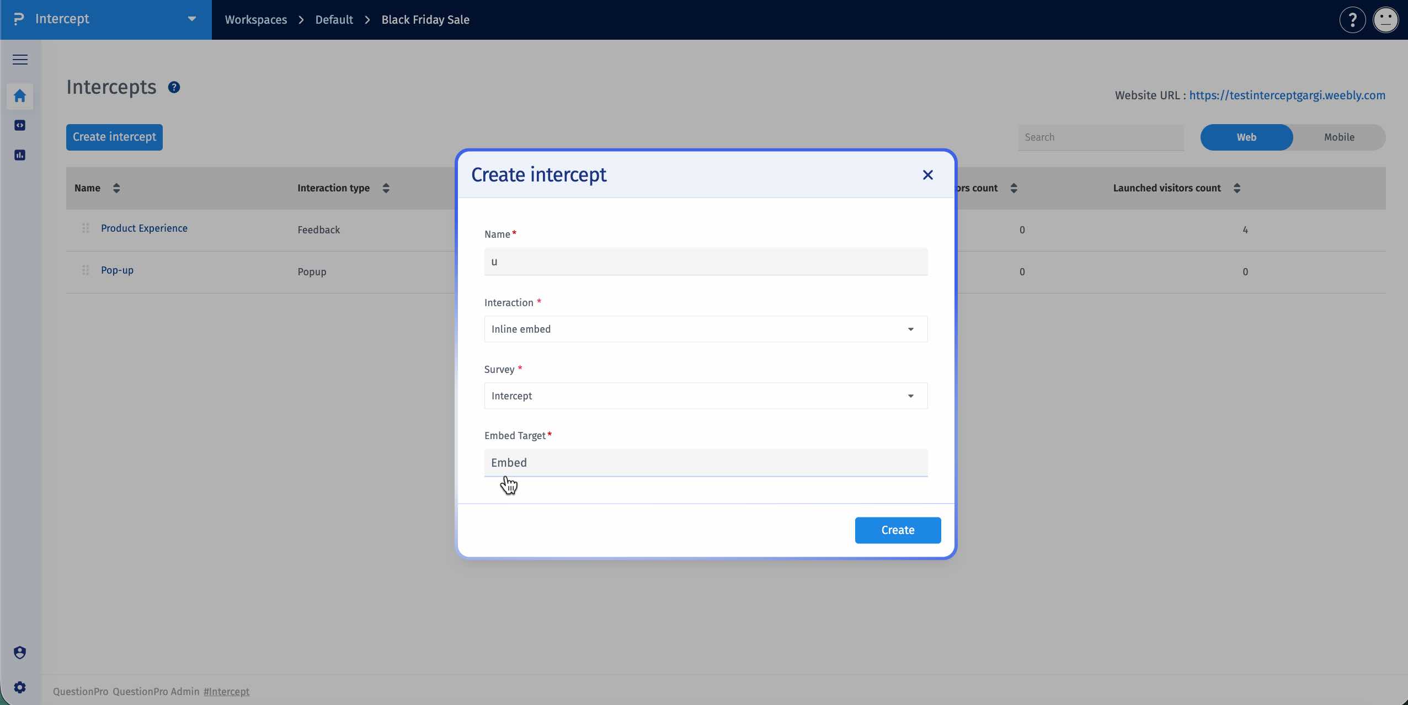Click the Popup interaction type cell

point(312,272)
